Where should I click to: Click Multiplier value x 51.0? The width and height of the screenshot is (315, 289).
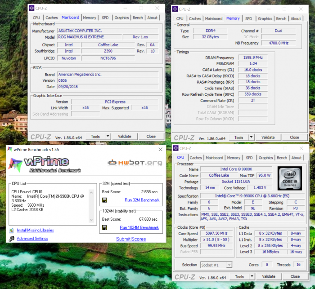tap(216, 240)
